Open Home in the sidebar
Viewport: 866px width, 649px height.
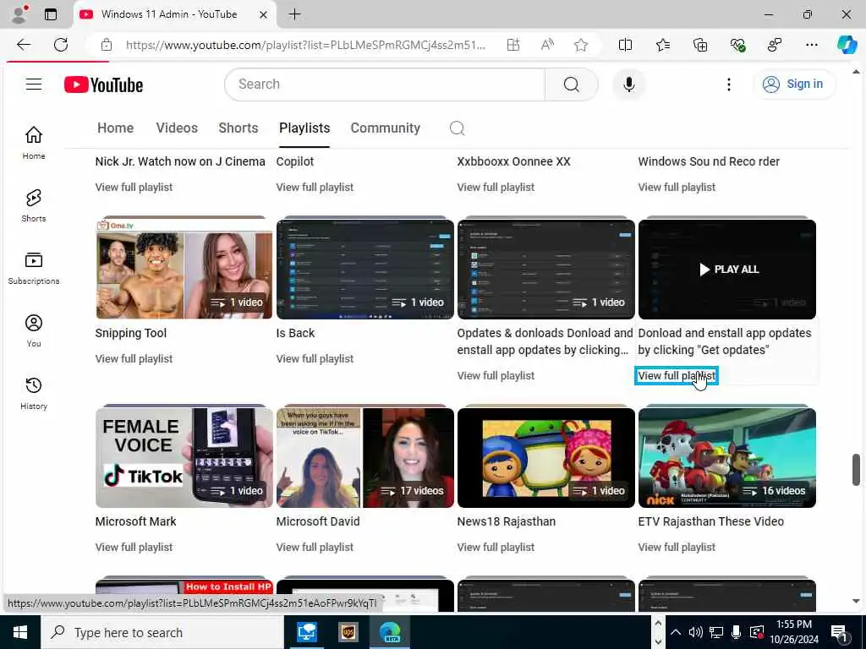click(x=34, y=142)
